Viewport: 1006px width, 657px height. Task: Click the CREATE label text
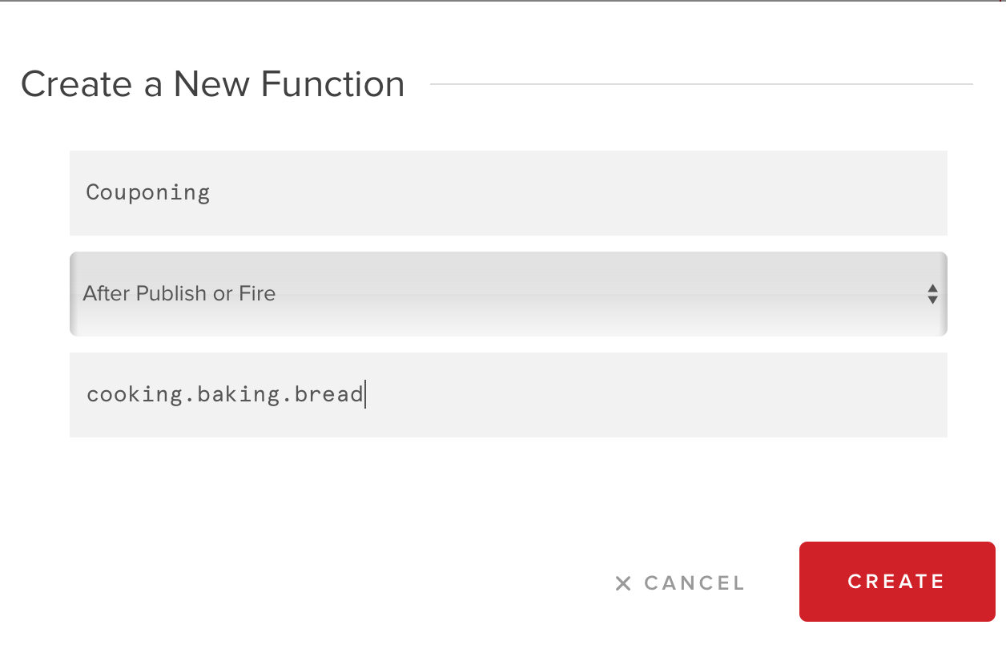(x=897, y=582)
